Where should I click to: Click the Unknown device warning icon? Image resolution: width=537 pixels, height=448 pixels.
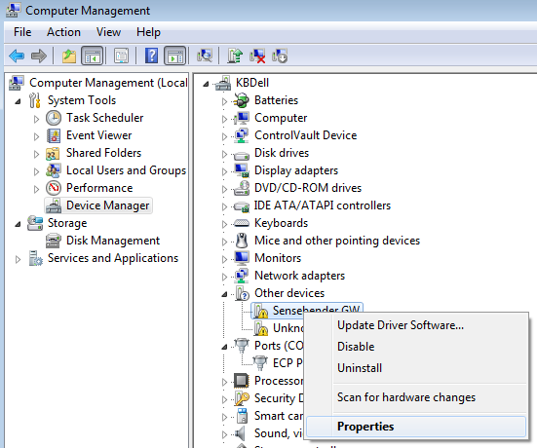(261, 328)
